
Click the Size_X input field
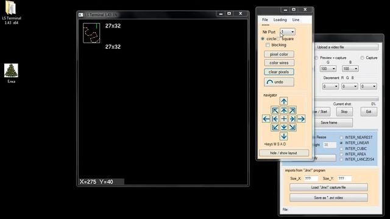click(311, 178)
